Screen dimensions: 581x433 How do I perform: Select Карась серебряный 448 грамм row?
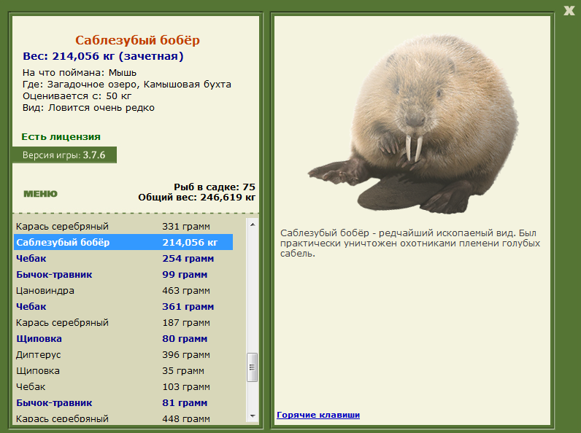[123, 418]
